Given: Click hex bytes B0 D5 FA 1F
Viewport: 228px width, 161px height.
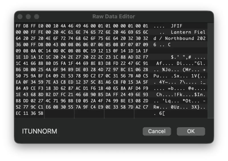Looking at the screenshot, I should (x=59, y=64).
